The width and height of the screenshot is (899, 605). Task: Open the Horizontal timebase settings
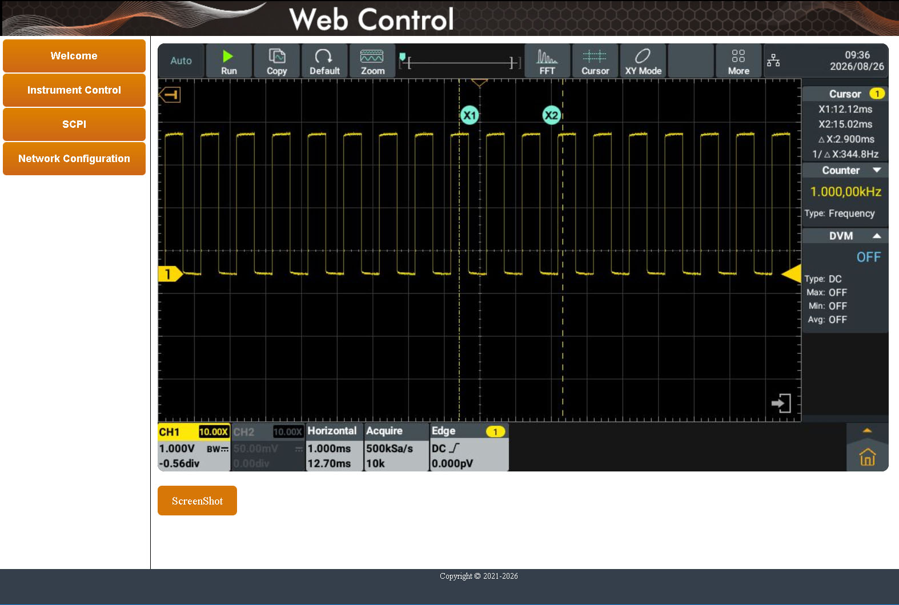pos(335,447)
